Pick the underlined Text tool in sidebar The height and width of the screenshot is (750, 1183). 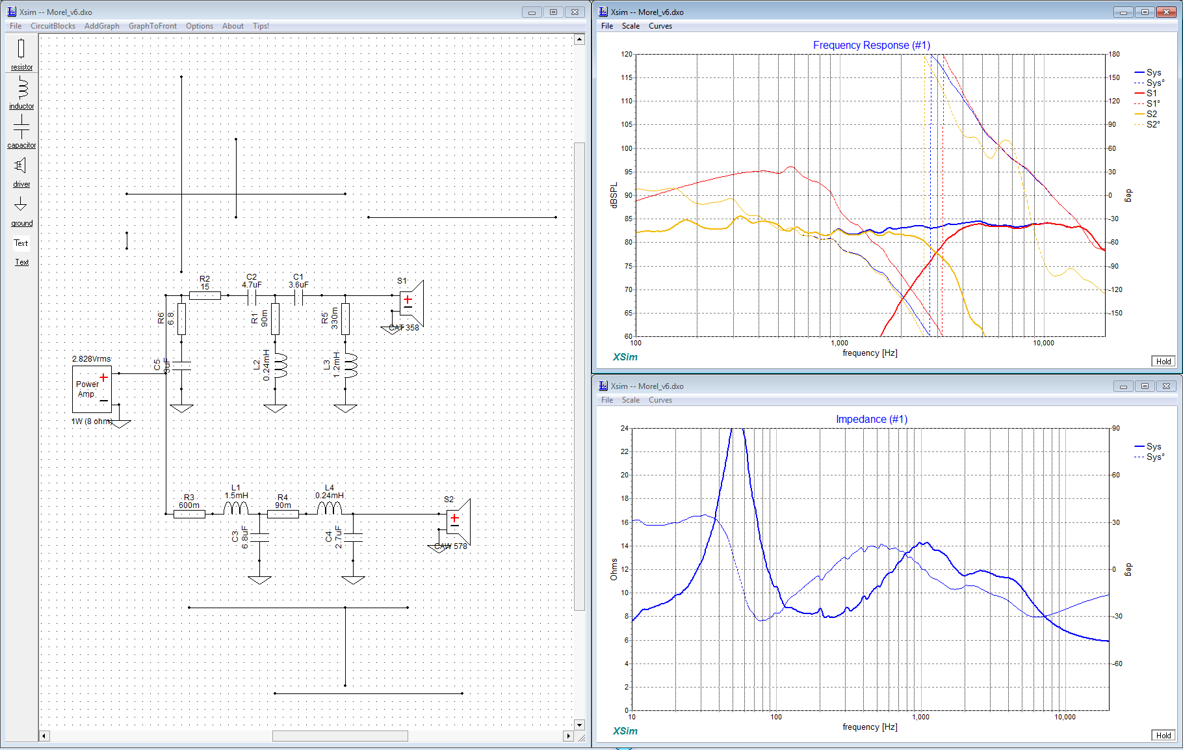pos(21,262)
